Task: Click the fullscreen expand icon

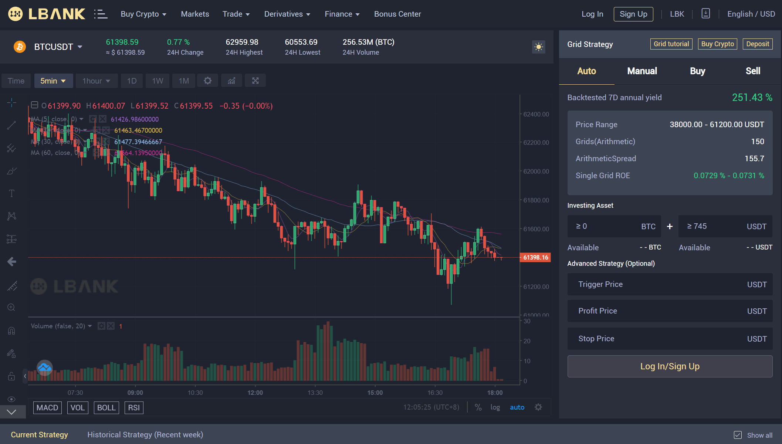Action: 255,81
